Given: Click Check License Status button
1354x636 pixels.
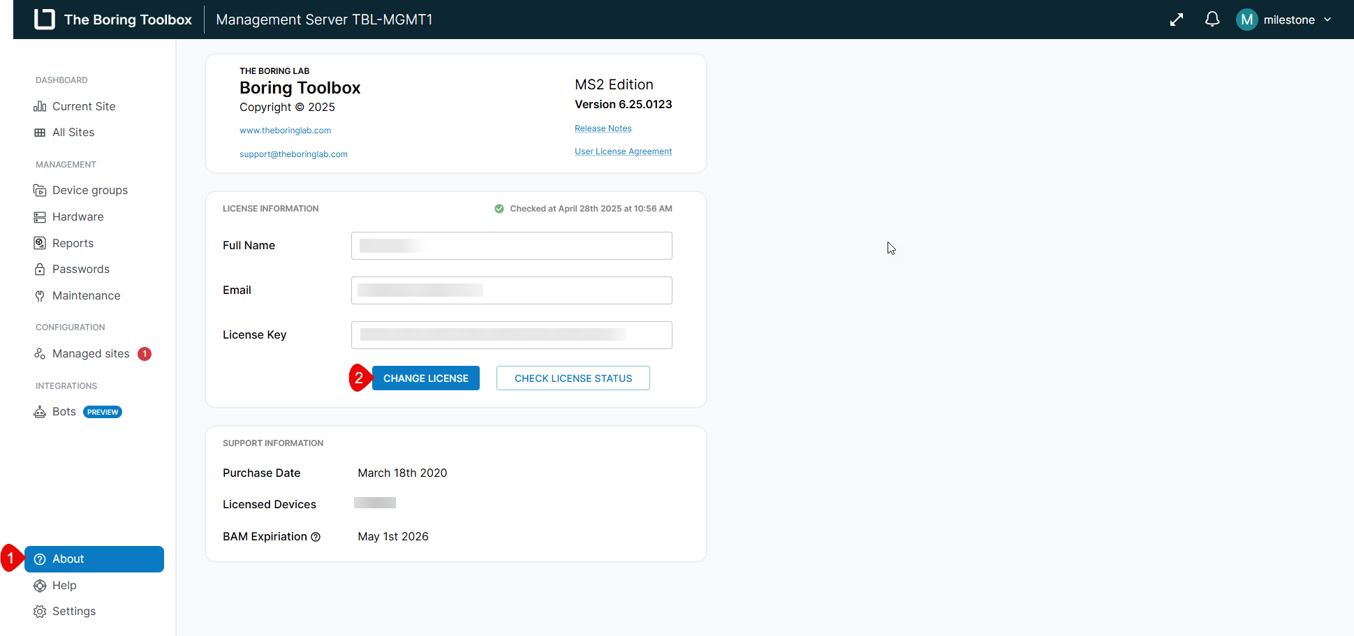Looking at the screenshot, I should pos(573,378).
